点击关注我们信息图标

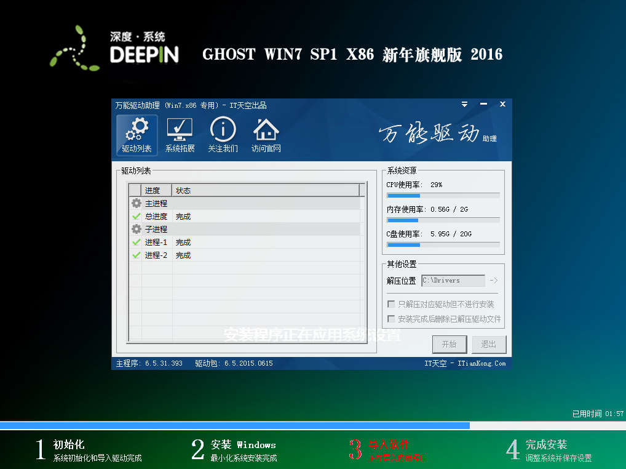point(222,130)
